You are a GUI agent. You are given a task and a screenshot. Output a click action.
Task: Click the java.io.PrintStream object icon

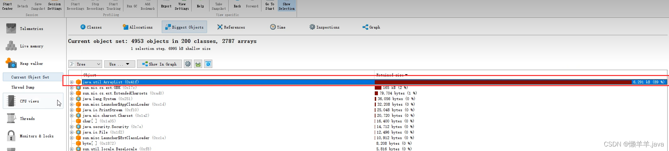click(x=78, y=110)
